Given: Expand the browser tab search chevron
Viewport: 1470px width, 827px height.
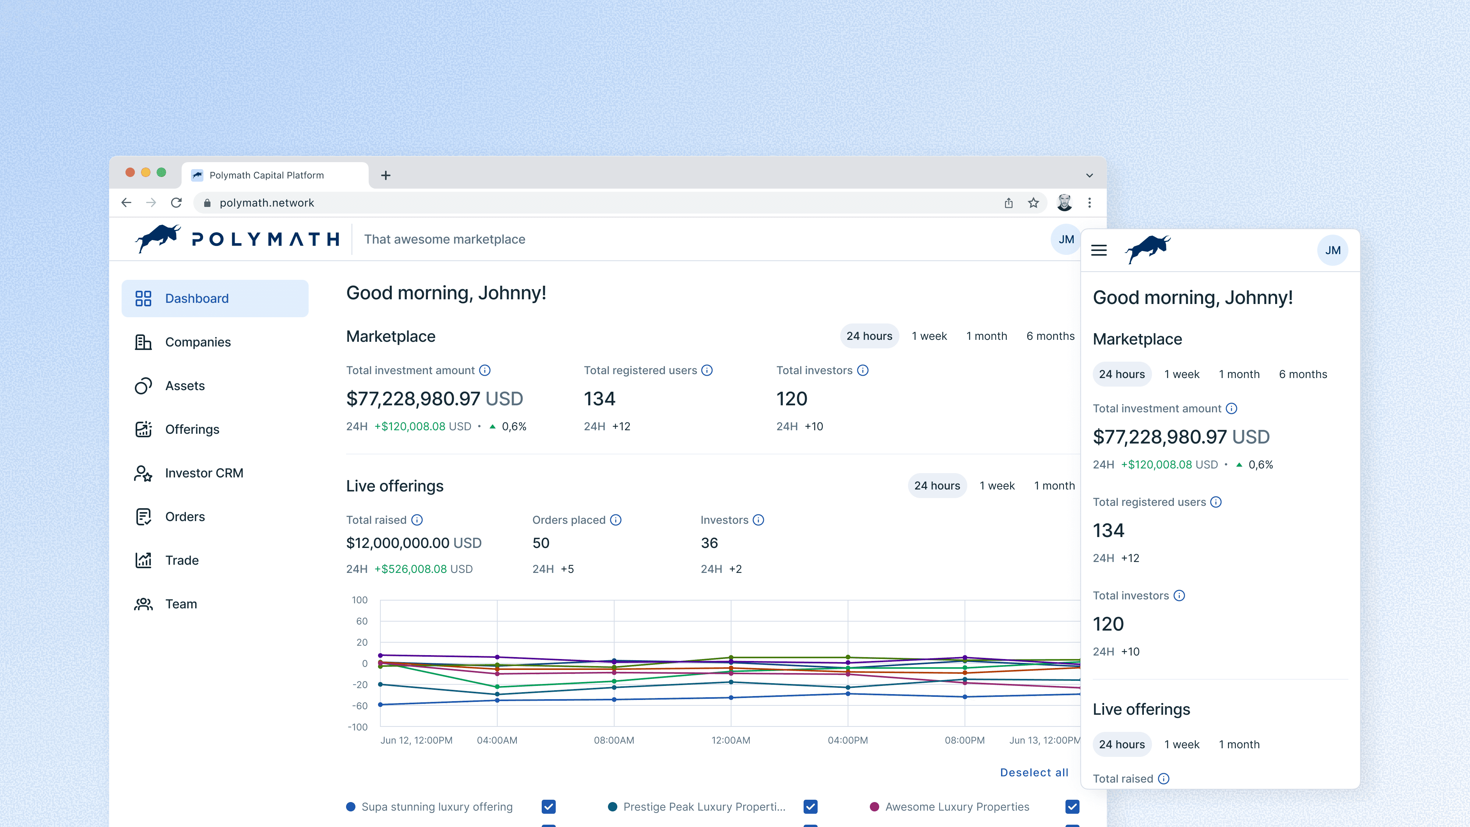Looking at the screenshot, I should pyautogui.click(x=1089, y=175).
